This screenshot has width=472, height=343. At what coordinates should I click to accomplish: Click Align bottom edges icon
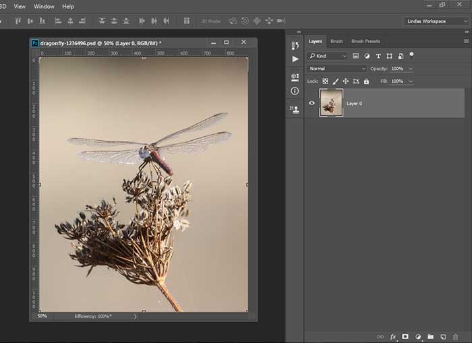pos(42,21)
